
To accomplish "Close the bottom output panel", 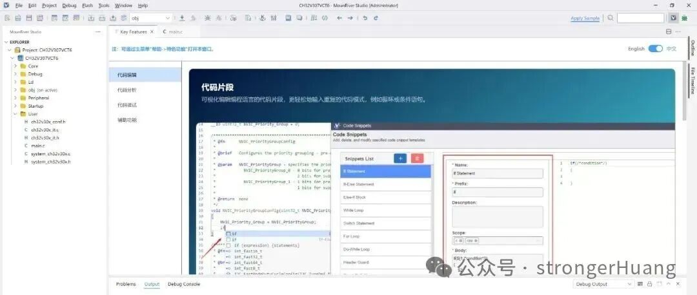I will tap(678, 284).
